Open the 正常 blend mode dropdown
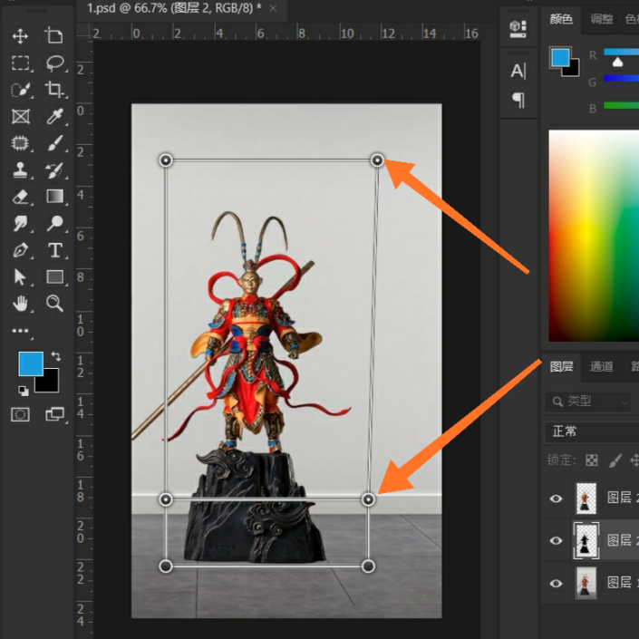 click(592, 431)
